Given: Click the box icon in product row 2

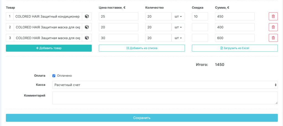Looking at the screenshot, I should [87, 27].
